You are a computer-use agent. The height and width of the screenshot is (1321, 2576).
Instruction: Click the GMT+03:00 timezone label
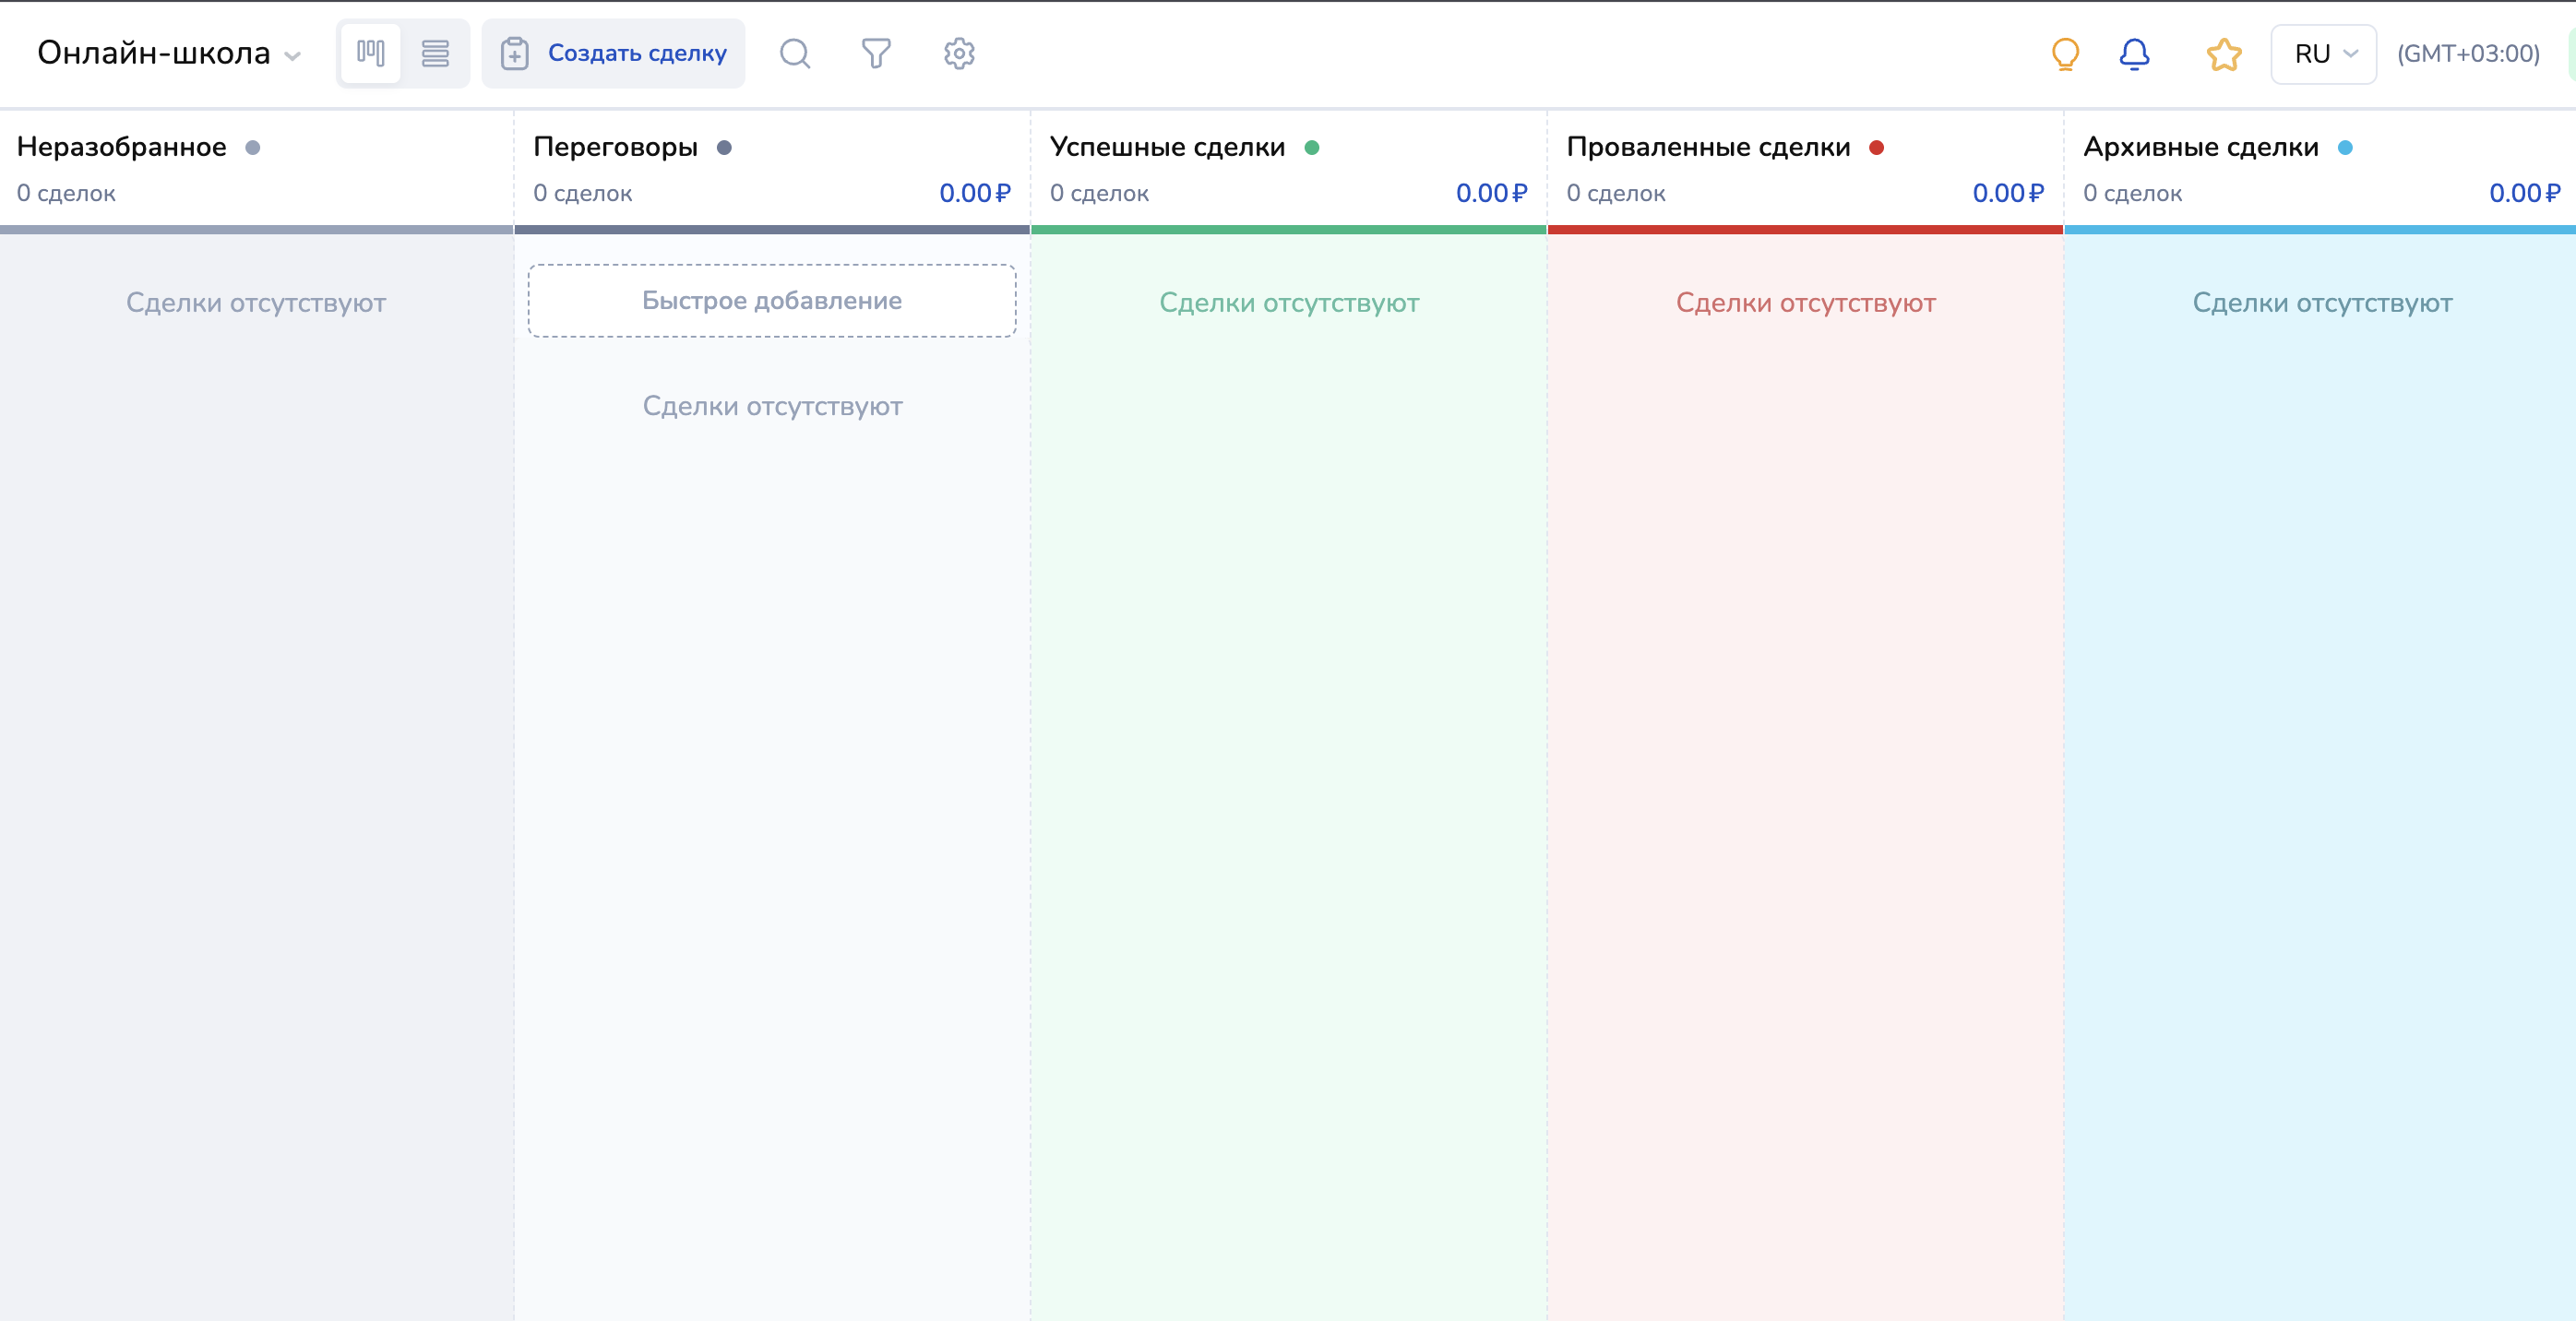click(x=2467, y=54)
